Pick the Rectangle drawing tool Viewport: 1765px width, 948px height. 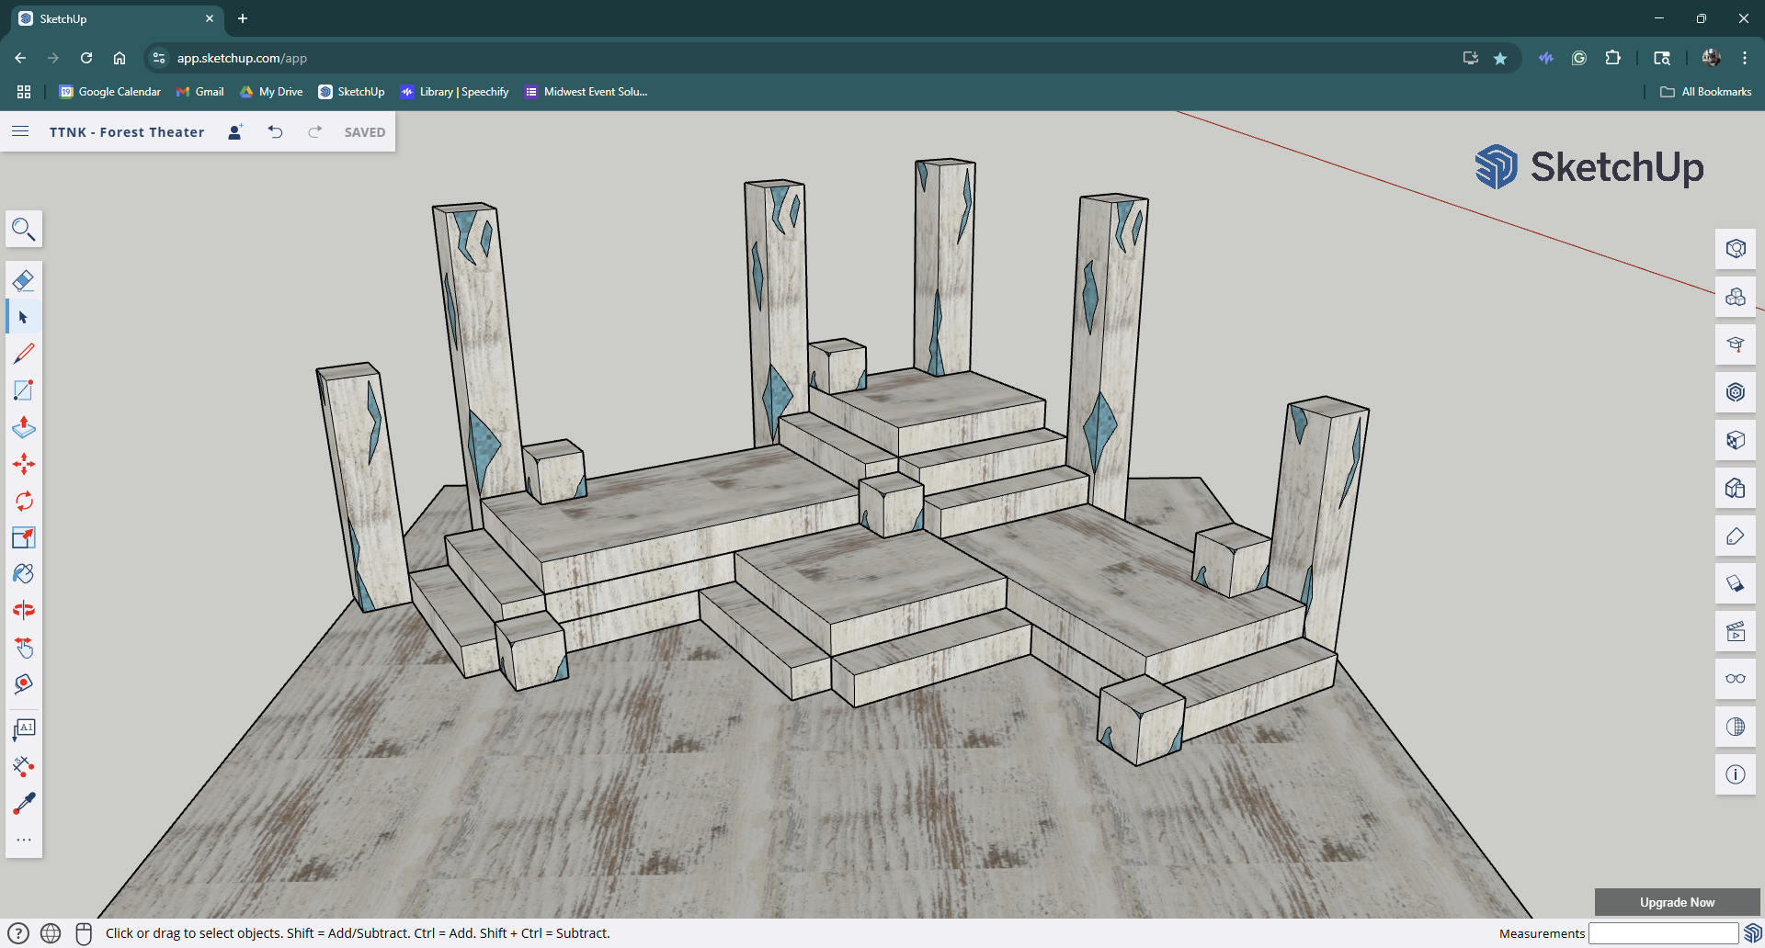(24, 390)
